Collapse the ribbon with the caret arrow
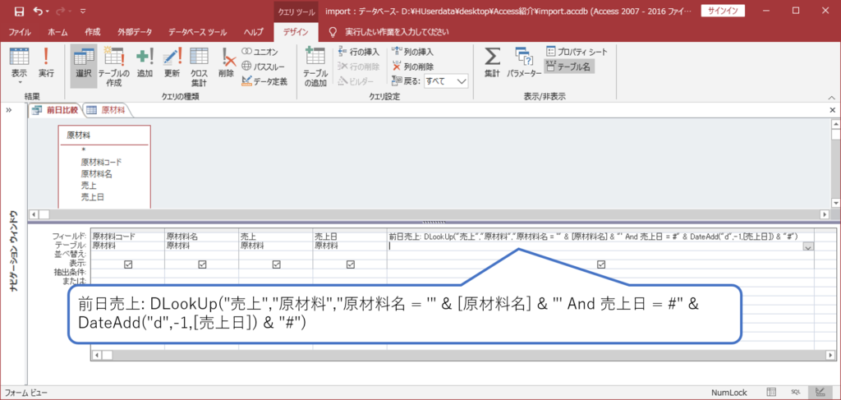This screenshot has width=841, height=400. 831,98
